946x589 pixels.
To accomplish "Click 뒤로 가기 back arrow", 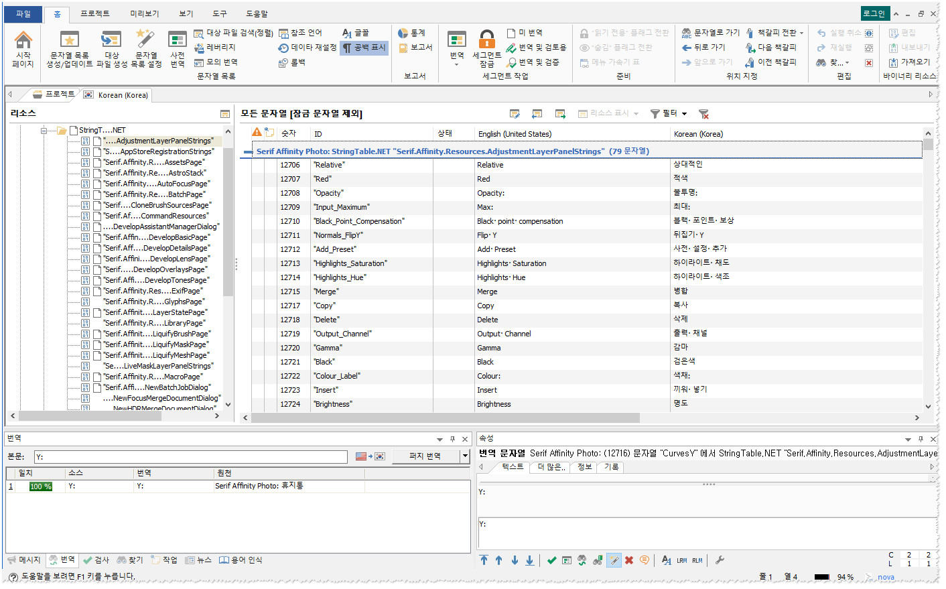I will tap(703, 48).
